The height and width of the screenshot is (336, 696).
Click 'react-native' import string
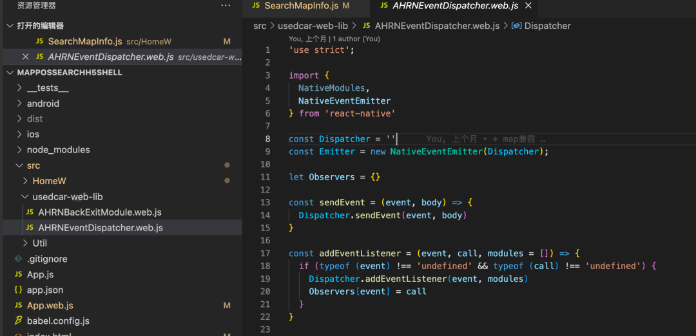pos(360,113)
